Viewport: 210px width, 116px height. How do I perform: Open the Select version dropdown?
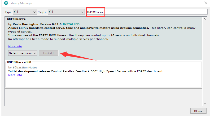coord(23,53)
